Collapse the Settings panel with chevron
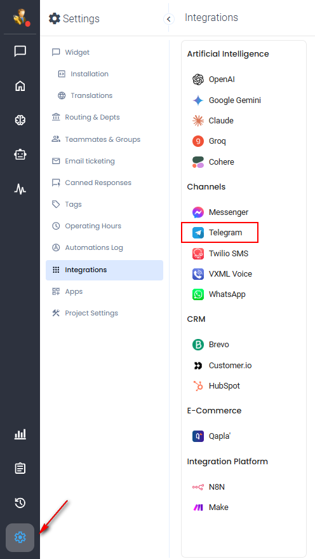 (x=169, y=19)
